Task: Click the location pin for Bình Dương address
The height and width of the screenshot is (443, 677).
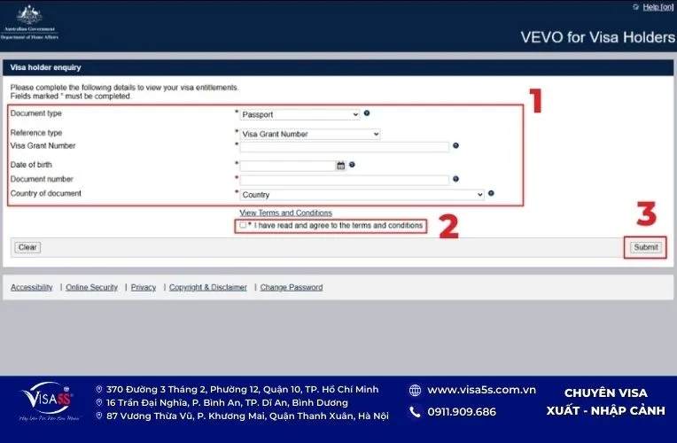Action: tap(99, 403)
